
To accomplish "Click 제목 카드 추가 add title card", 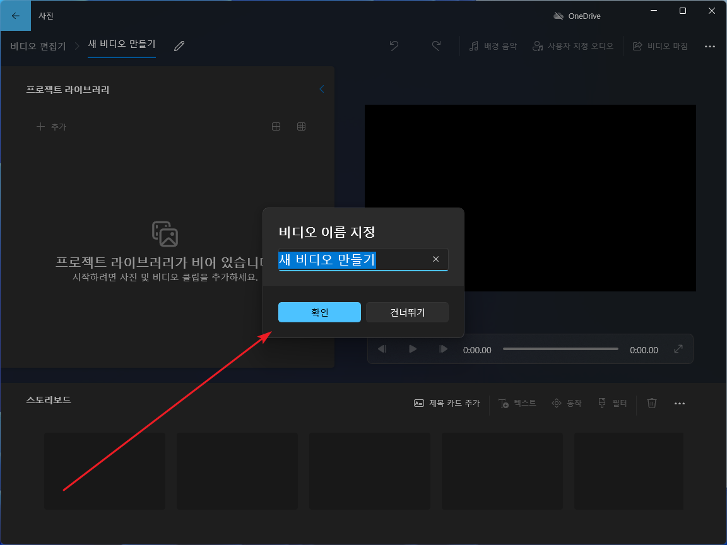I will 447,403.
